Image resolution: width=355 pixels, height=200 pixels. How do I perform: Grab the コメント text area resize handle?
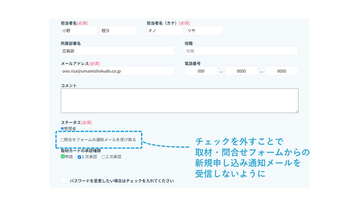tap(297, 111)
